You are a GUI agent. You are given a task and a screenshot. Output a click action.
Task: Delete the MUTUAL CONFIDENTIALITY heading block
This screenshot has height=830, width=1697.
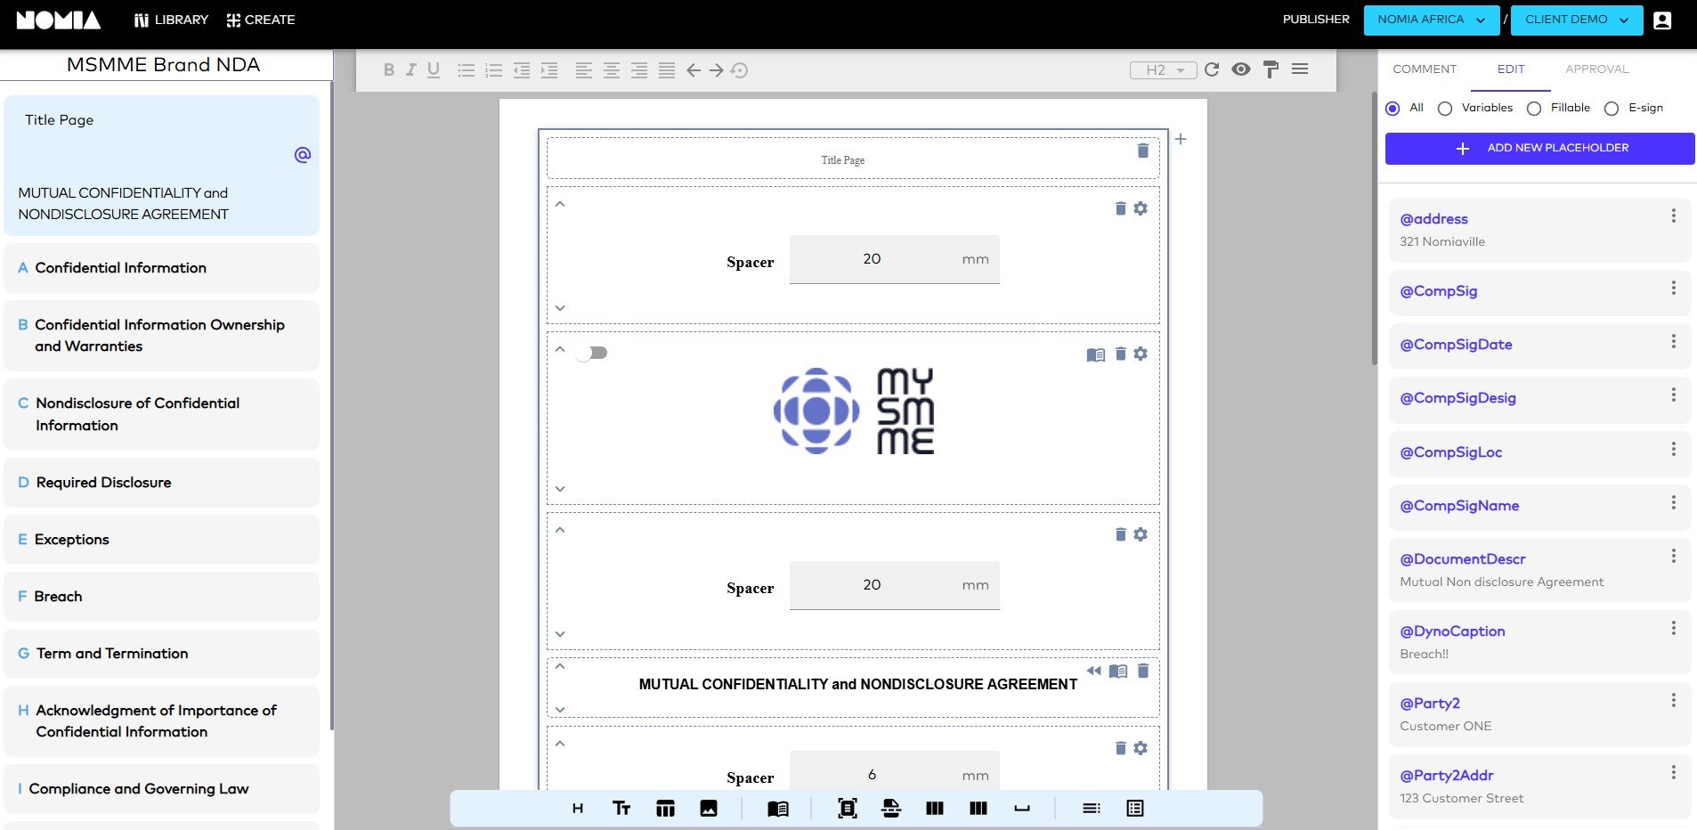click(1143, 671)
